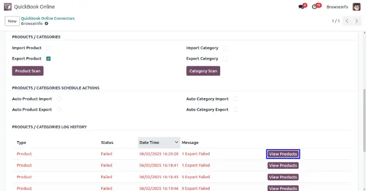Enable the Import Category checkbox
366x191 pixels.
click(225, 48)
